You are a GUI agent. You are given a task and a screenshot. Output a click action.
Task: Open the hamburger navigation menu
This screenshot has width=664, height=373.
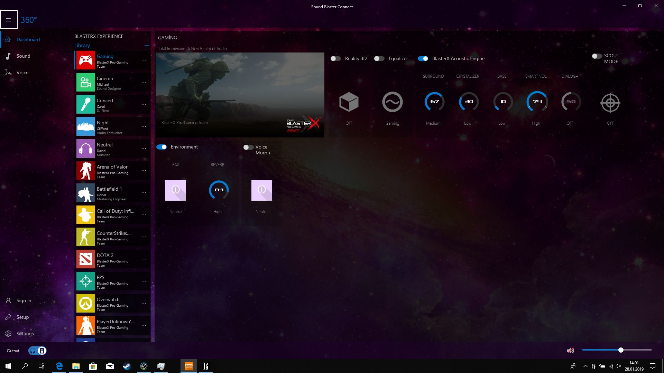pos(9,20)
